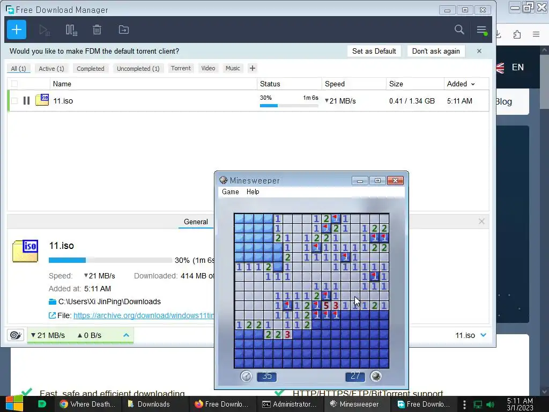Viewport: 549px width, 412px height.
Task: Click the red 5 cell in Minesweeper
Action: pyautogui.click(x=327, y=305)
